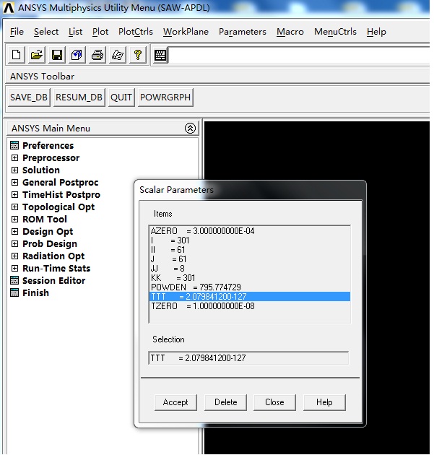This screenshot has width=434, height=455.
Task: Expand the General Postproc node
Action: click(14, 182)
